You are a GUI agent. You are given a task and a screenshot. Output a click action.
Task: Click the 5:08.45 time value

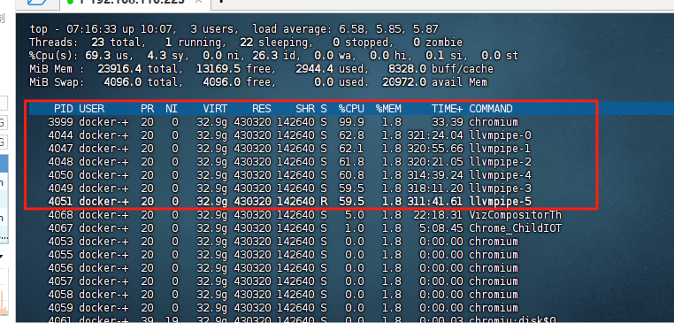(441, 228)
